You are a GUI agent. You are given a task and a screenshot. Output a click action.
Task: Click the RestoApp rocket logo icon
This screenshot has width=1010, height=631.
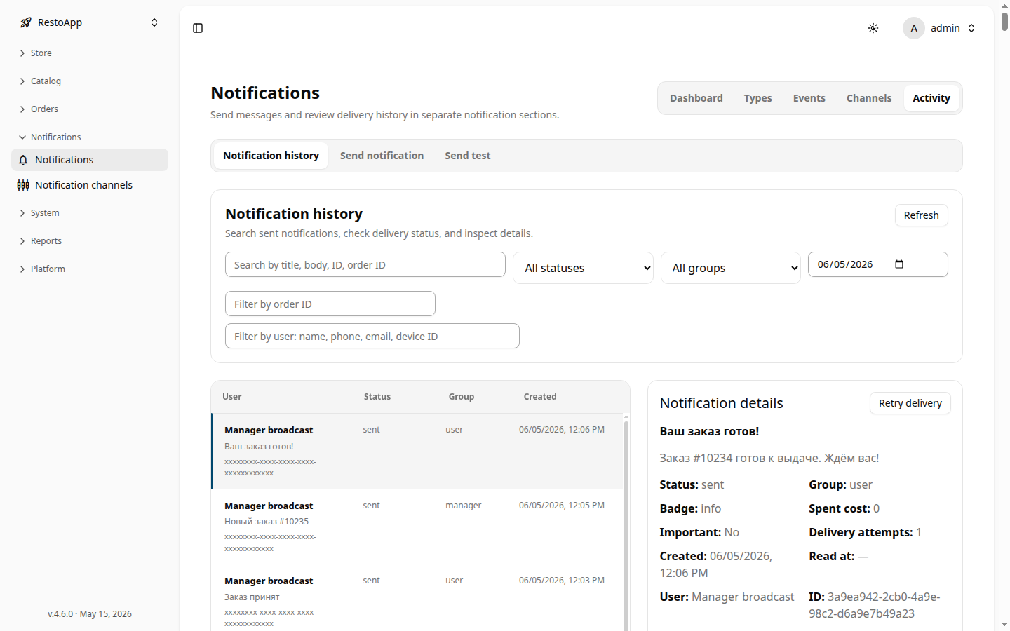tap(26, 22)
